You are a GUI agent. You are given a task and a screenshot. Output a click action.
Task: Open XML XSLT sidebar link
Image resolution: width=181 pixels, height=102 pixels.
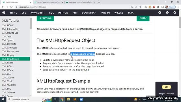tap(7, 74)
